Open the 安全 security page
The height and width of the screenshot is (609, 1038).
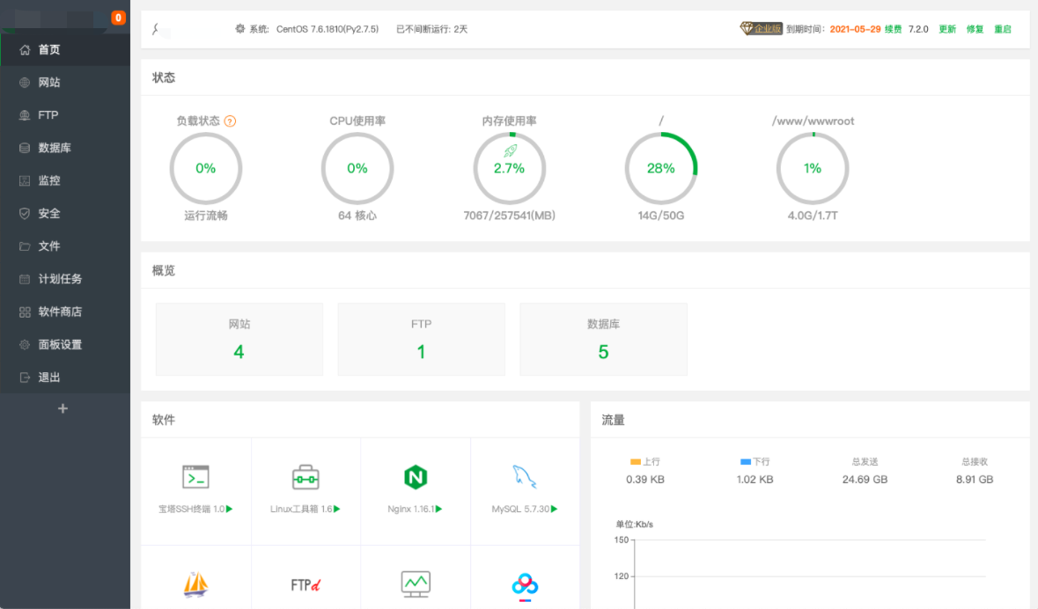(x=65, y=213)
